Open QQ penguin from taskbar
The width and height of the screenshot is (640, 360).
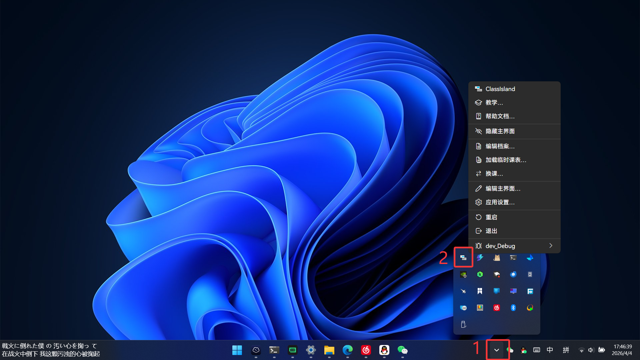pyautogui.click(x=384, y=350)
